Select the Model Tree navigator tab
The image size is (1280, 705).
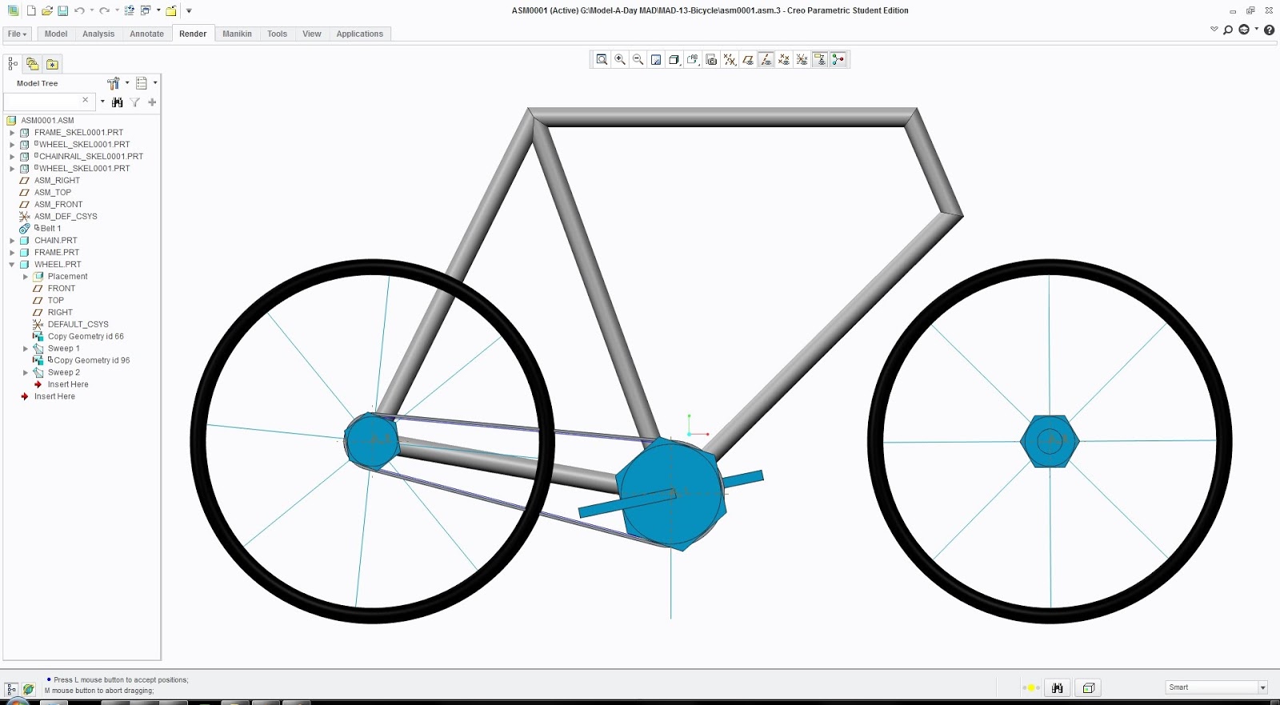tap(13, 64)
